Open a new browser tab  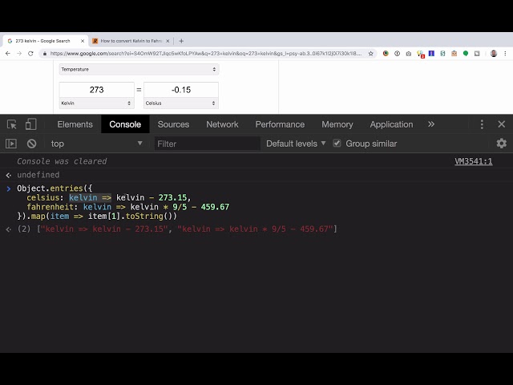pos(181,41)
